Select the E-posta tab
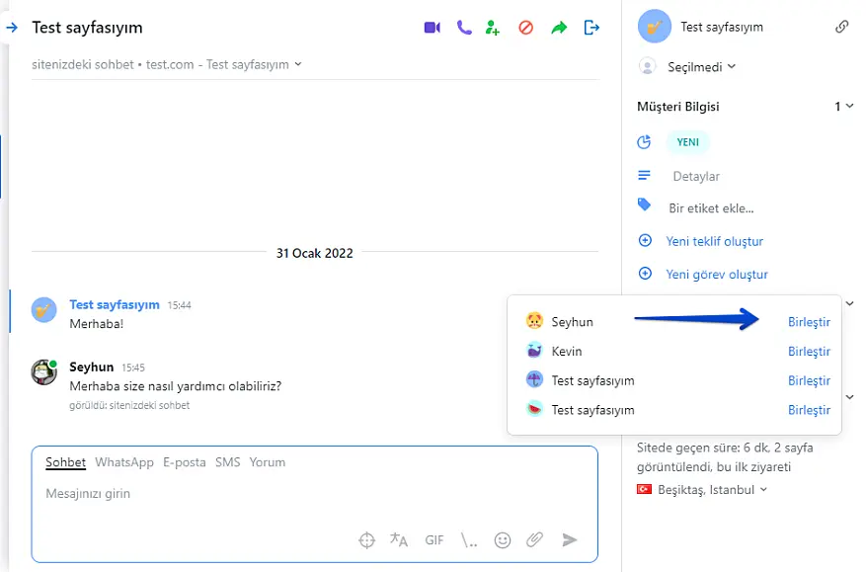This screenshot has height=572, width=866. click(x=185, y=462)
